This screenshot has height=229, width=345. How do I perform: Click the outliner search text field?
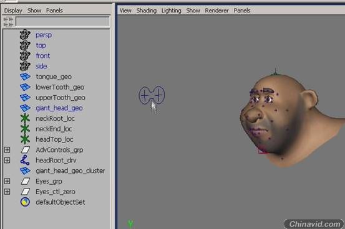pos(62,22)
